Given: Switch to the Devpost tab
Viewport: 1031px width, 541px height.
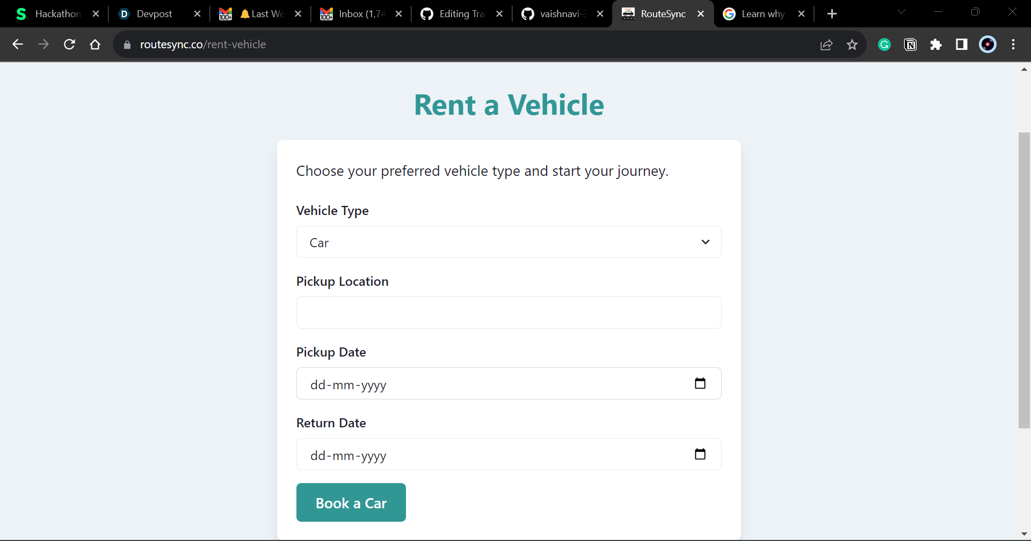Looking at the screenshot, I should pos(154,14).
